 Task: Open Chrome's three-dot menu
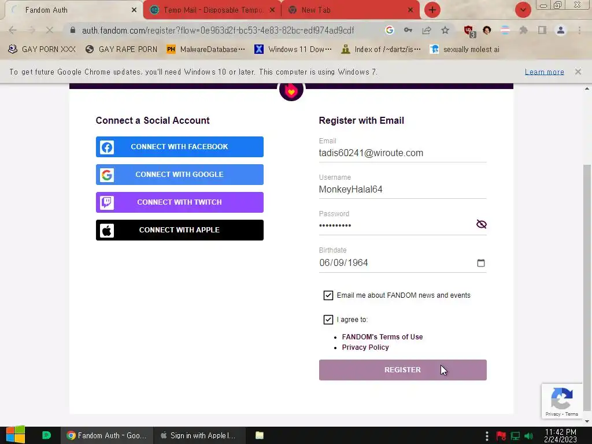(x=579, y=30)
